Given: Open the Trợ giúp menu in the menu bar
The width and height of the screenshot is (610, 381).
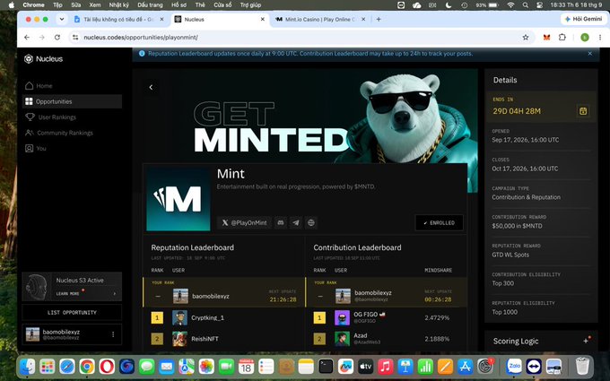Looking at the screenshot, I should [250, 5].
